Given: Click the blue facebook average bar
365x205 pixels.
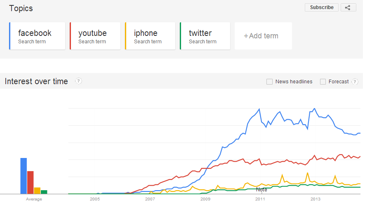Looking at the screenshot, I should (x=24, y=176).
